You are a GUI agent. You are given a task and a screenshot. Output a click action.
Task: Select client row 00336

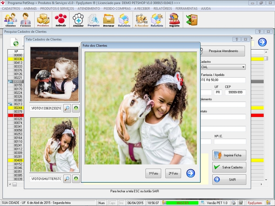click(x=16, y=59)
